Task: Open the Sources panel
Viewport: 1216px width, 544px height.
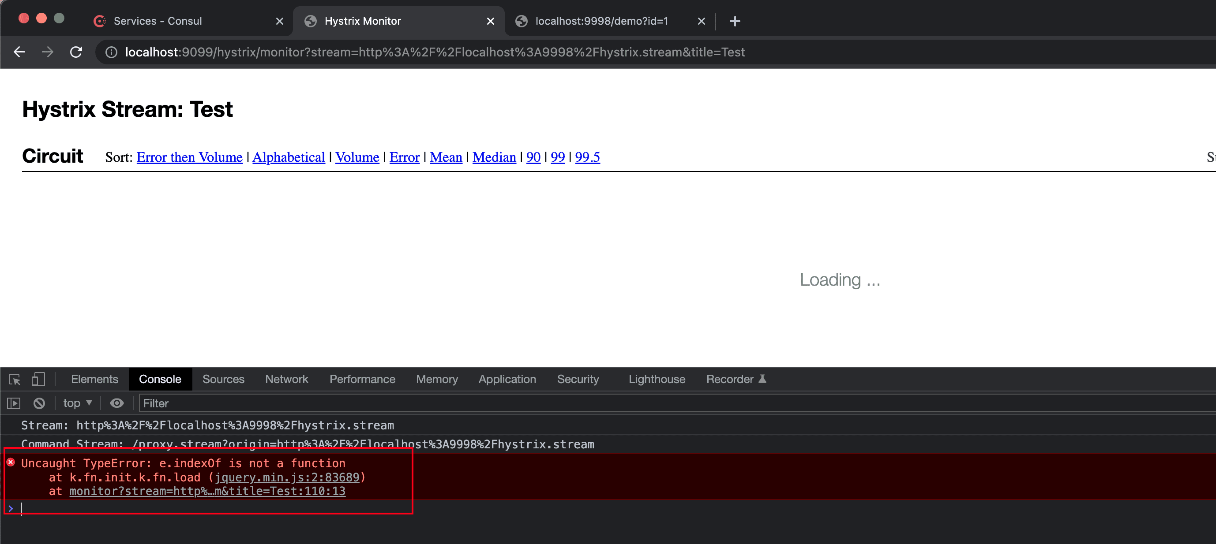Action: point(223,379)
